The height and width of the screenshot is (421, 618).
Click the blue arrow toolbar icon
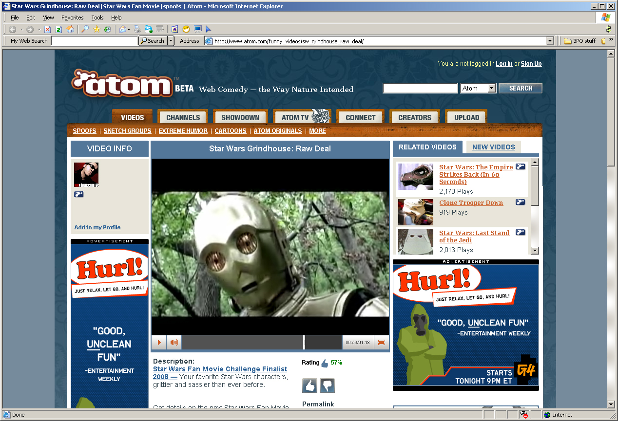(x=209, y=29)
